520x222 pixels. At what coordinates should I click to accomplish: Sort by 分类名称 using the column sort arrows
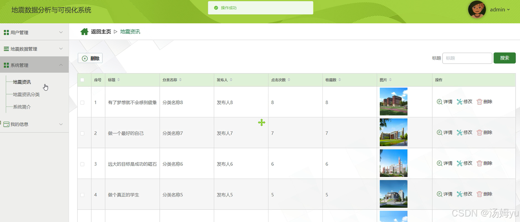(x=180, y=80)
